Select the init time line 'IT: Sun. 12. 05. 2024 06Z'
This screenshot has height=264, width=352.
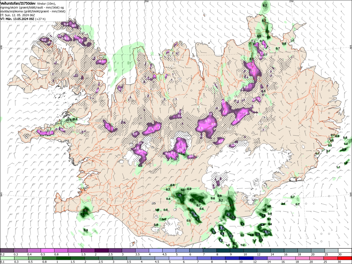(x=17, y=15)
